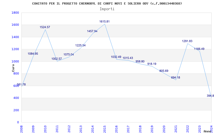Click the 2016 x-axis year label

tap(116, 129)
